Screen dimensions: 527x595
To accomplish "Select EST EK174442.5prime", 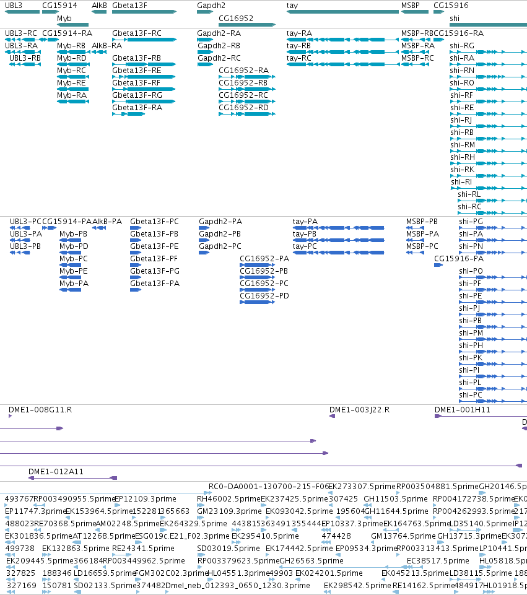I will [299, 549].
